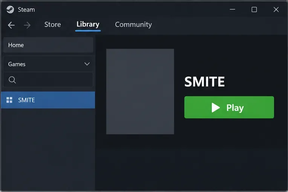Click the grid icon beside SMITE in sidebar
This screenshot has width=288, height=192.
coord(9,100)
